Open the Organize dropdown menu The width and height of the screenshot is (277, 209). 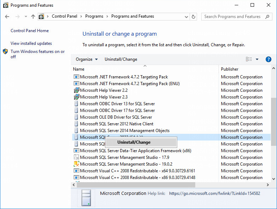[x=87, y=59]
